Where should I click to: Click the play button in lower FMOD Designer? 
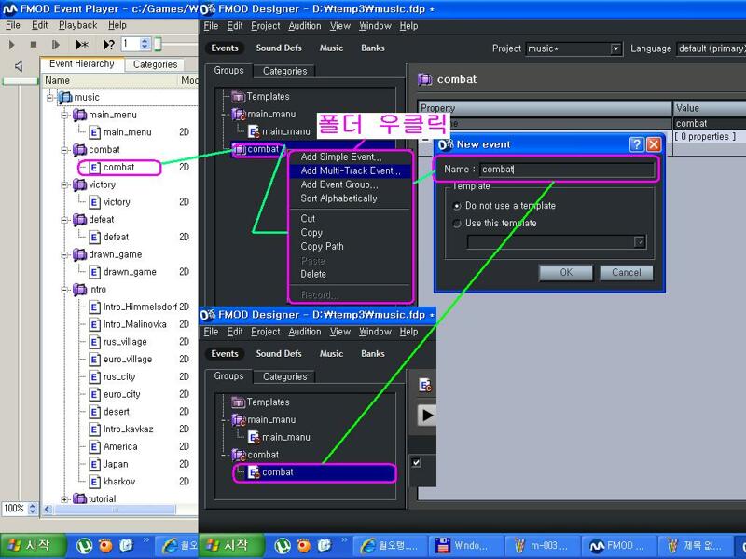click(427, 415)
